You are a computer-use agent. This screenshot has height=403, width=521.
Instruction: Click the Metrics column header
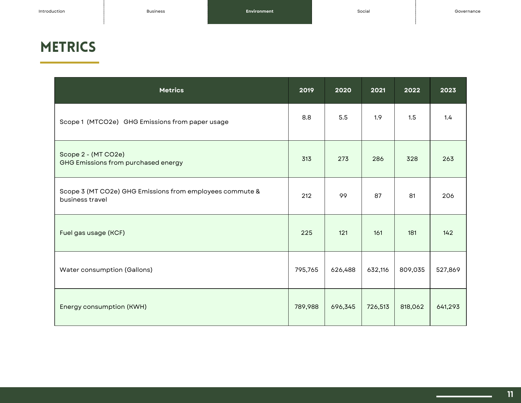click(171, 90)
